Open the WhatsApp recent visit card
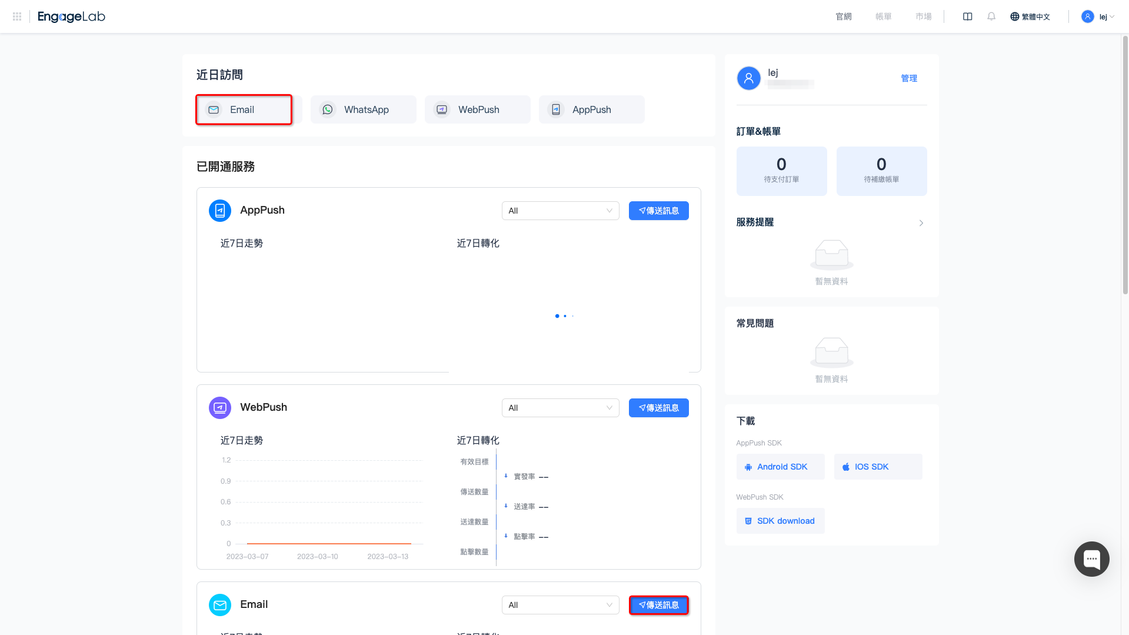This screenshot has width=1129, height=635. (x=364, y=109)
